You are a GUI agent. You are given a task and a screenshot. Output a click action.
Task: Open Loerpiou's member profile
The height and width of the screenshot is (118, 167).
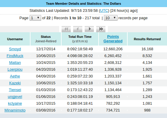15,69
